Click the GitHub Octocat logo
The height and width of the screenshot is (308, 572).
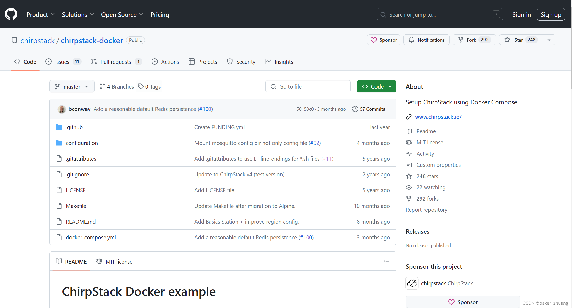11,14
